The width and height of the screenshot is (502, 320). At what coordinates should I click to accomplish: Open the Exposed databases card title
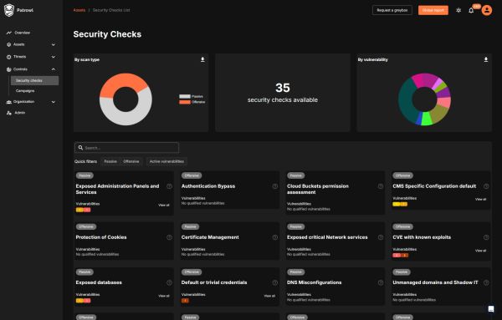tap(99, 282)
